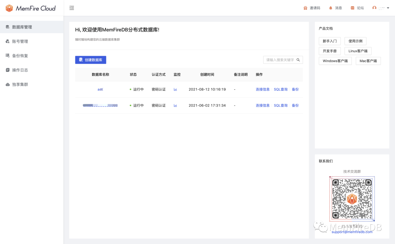The width and height of the screenshot is (395, 244).
Task: Click the 监控 column header
Action: [177, 74]
